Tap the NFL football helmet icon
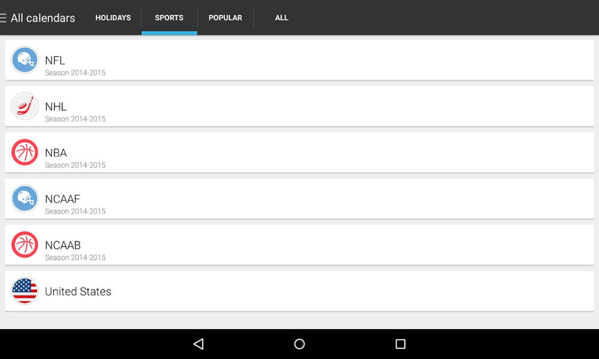Screen dimensions: 599x359 pos(25,60)
